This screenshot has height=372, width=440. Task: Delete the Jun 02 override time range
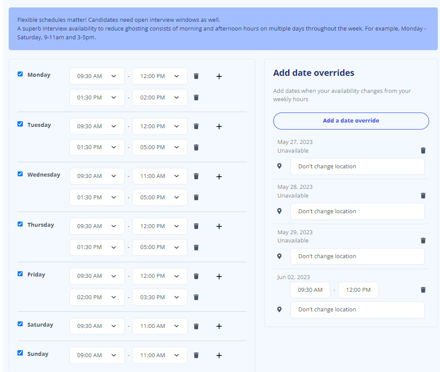(x=423, y=290)
